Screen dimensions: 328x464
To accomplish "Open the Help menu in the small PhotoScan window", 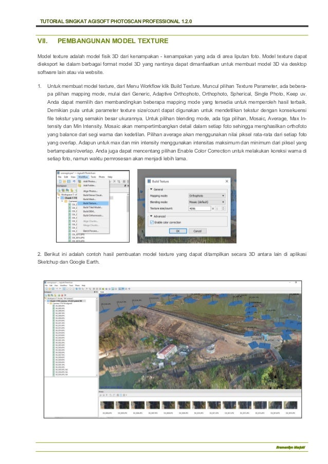I will [110, 177].
